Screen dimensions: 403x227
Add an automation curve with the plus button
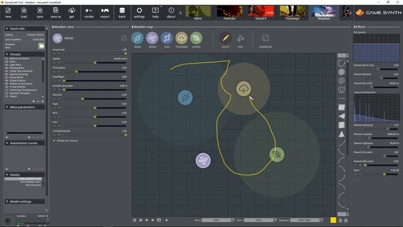coord(29,169)
